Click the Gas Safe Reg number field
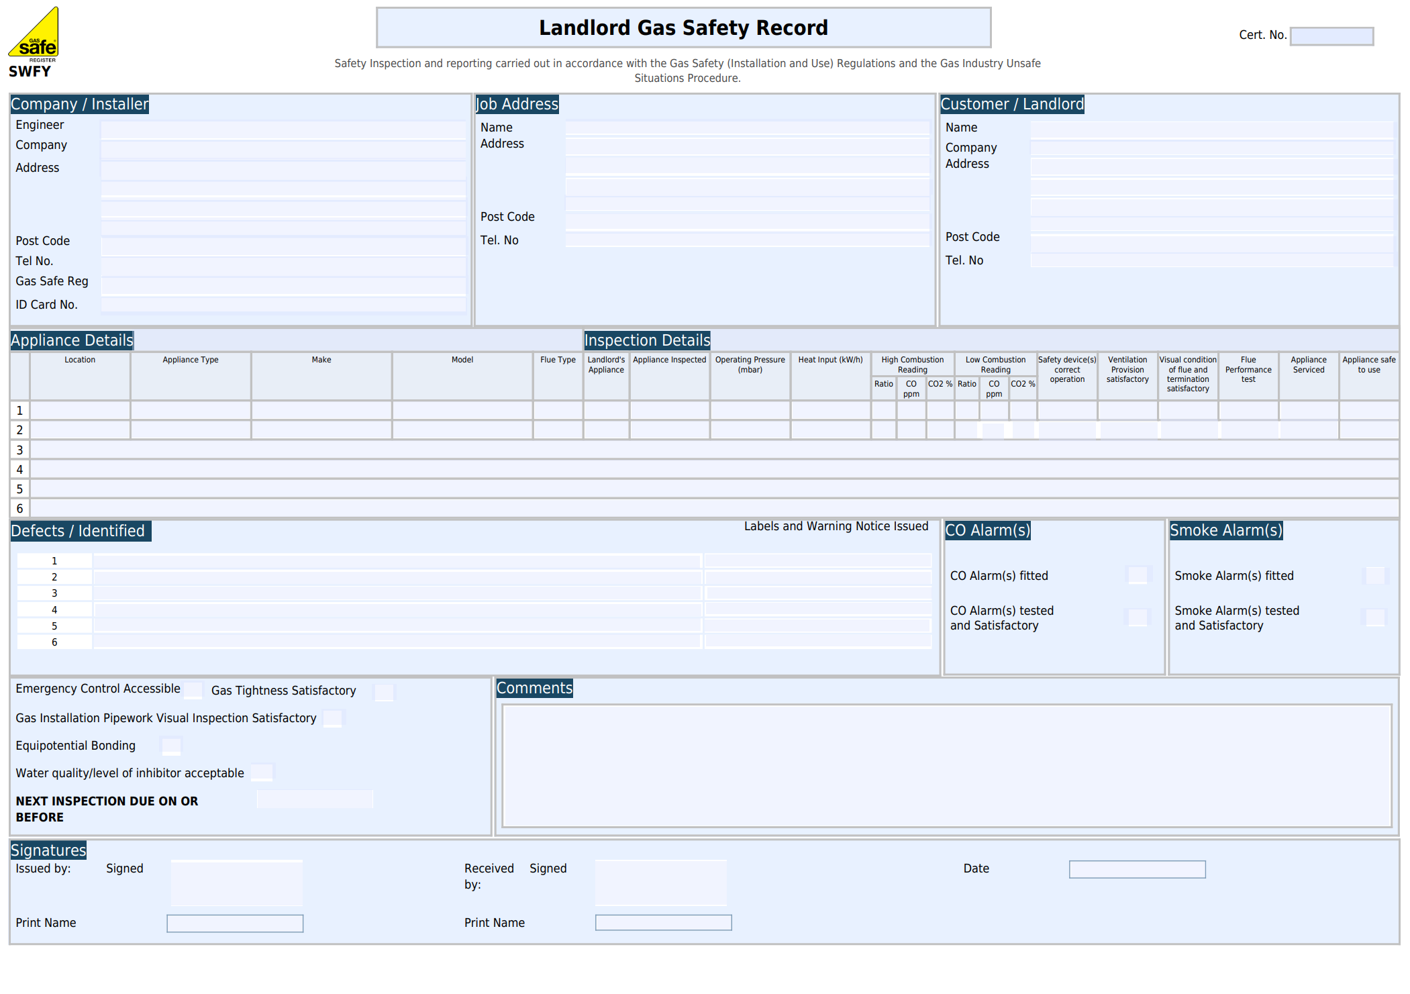The height and width of the screenshot is (994, 1410). pyautogui.click(x=282, y=282)
